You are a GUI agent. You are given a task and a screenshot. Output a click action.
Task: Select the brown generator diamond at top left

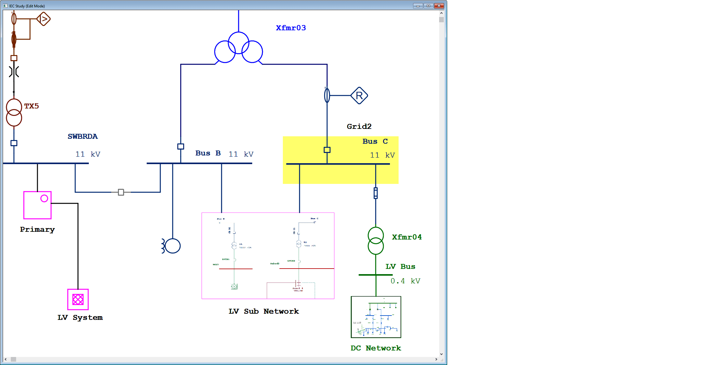pyautogui.click(x=44, y=19)
